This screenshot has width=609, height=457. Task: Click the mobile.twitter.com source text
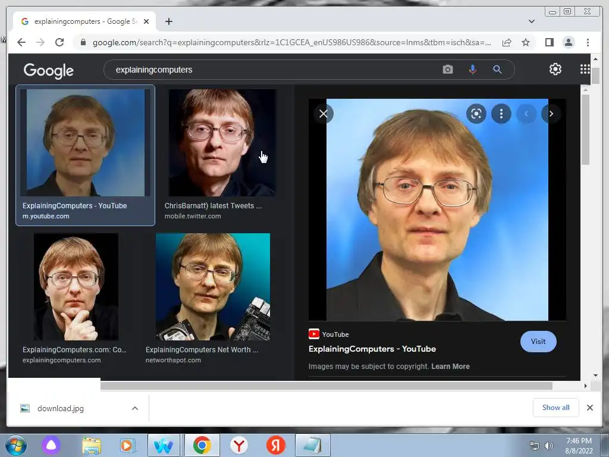click(193, 216)
